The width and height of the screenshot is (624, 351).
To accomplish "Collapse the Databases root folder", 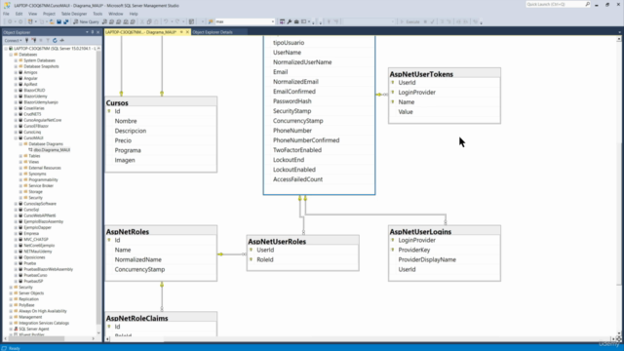I will (11, 55).
